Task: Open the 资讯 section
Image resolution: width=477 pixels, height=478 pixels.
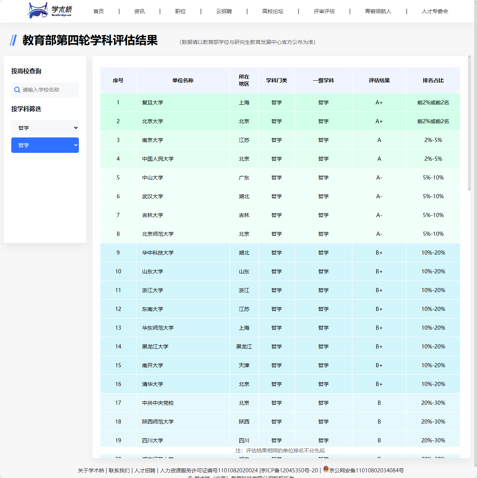Action: (139, 11)
